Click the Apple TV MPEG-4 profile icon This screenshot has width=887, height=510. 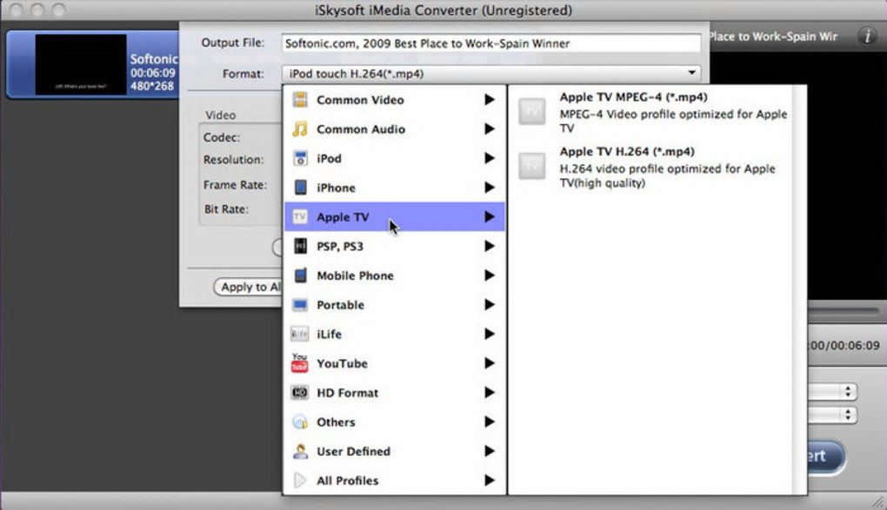click(531, 111)
